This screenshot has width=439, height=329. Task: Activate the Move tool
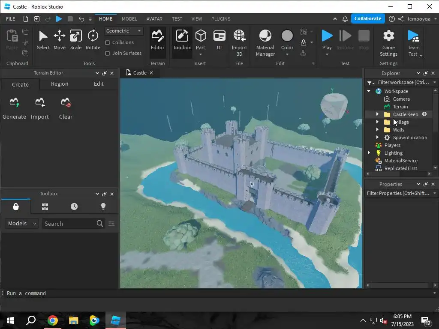pos(59,40)
